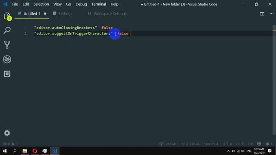Click the VS Code logo icon
Screen dimensions: 276x155
pos(5,4)
